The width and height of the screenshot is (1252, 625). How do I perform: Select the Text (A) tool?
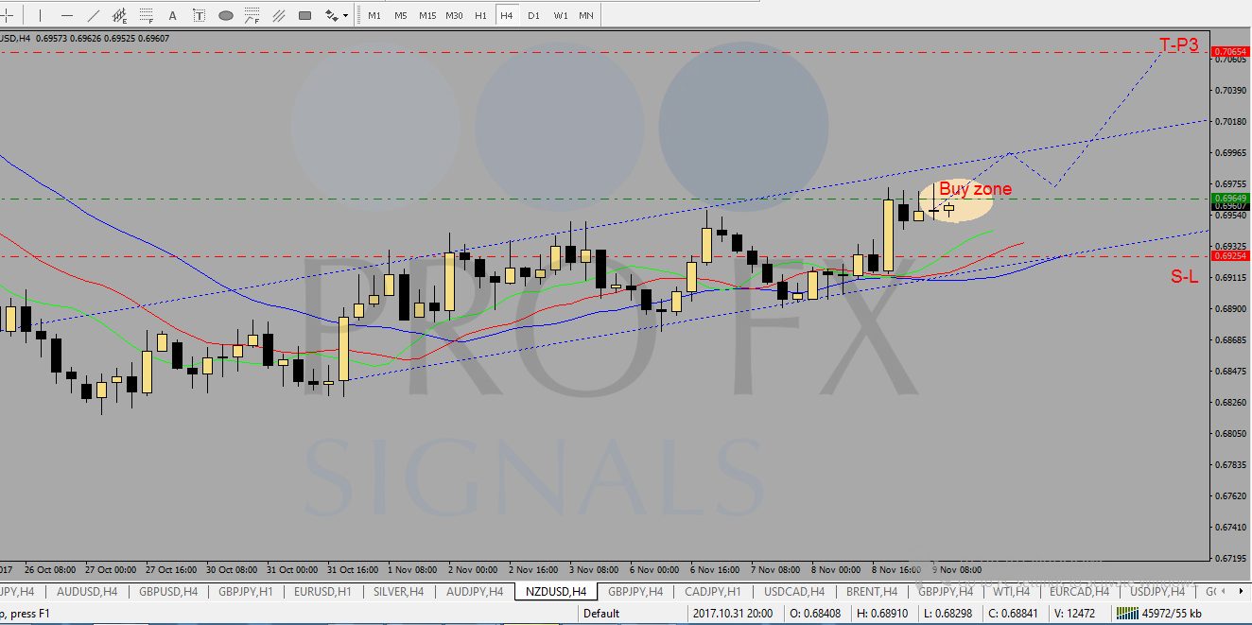point(172,15)
